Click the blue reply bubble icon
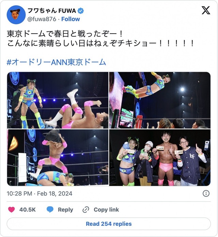The image size is (218, 237). click(x=50, y=209)
